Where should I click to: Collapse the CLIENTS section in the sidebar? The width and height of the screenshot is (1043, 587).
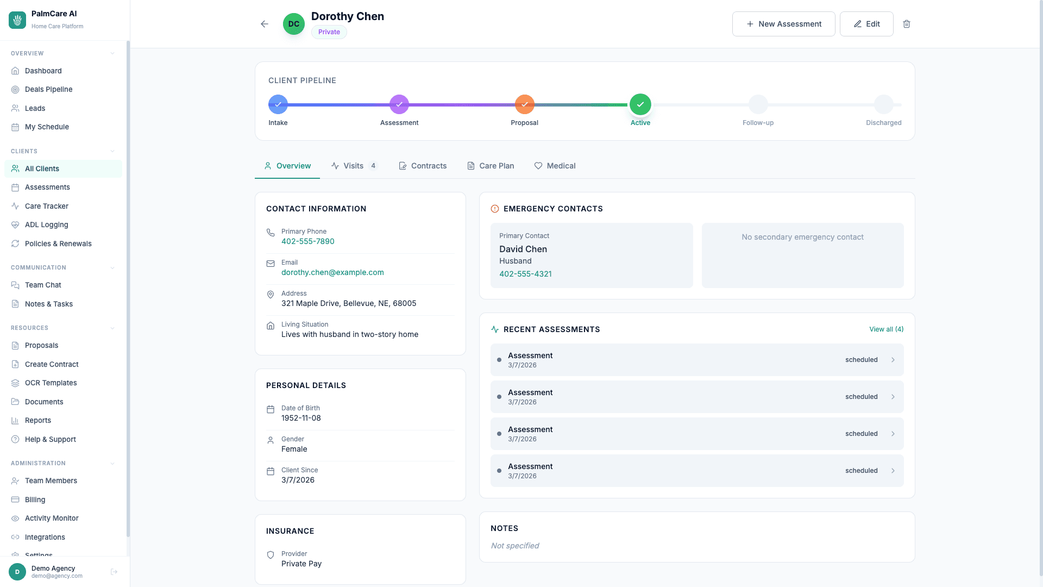(112, 151)
